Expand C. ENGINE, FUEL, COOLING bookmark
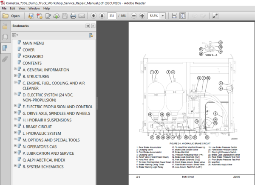 [x=15, y=82]
